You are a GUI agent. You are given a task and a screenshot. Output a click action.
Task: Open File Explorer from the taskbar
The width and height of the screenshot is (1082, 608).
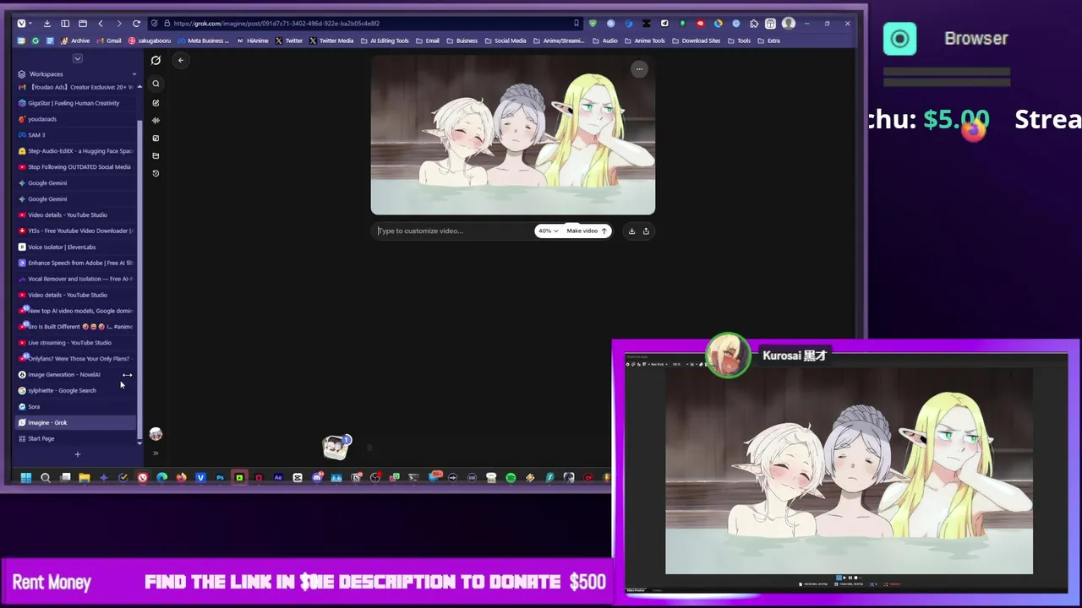tap(85, 478)
